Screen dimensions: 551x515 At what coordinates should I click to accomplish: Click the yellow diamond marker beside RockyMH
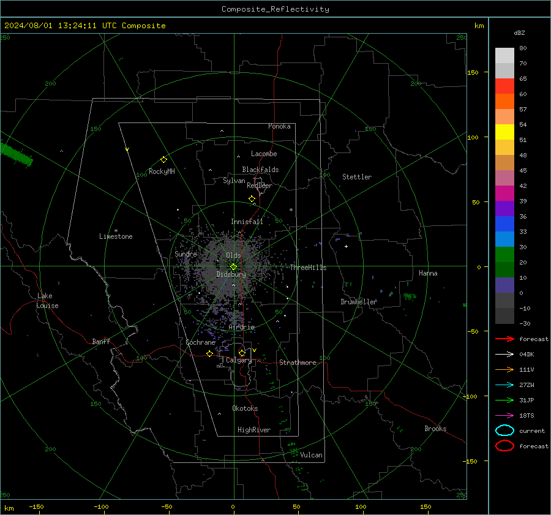click(x=163, y=160)
